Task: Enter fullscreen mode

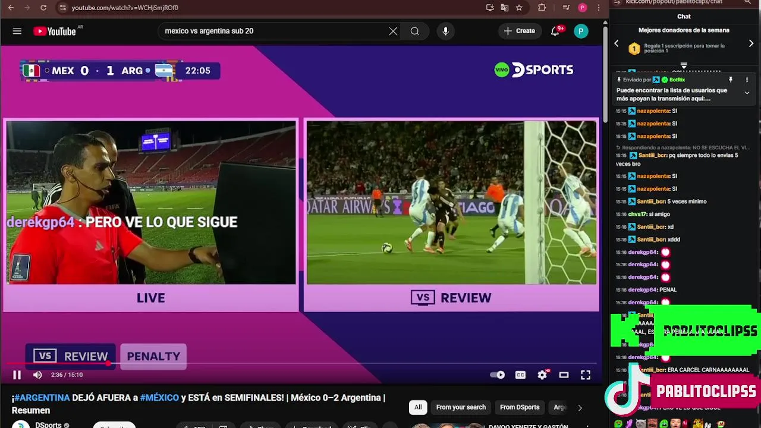Action: [586, 374]
